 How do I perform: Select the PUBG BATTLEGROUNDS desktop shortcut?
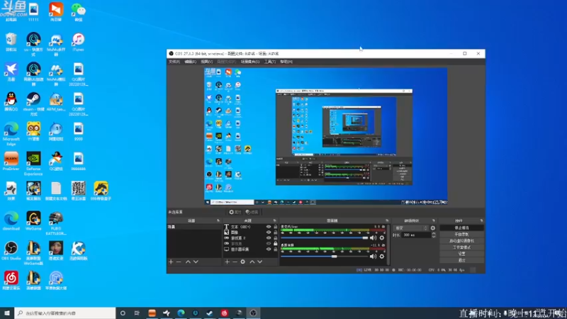point(56,223)
